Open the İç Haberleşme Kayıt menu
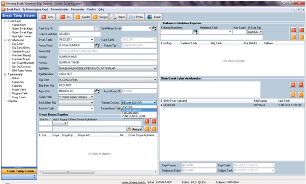This screenshot has height=184, width=306. pyautogui.click(x=35, y=10)
